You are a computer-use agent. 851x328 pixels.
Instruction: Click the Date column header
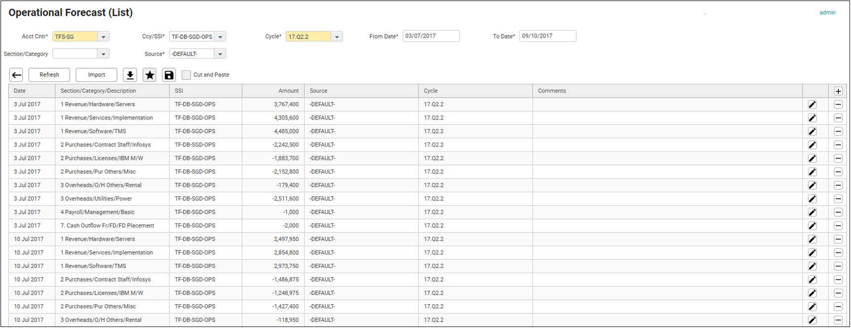20,91
